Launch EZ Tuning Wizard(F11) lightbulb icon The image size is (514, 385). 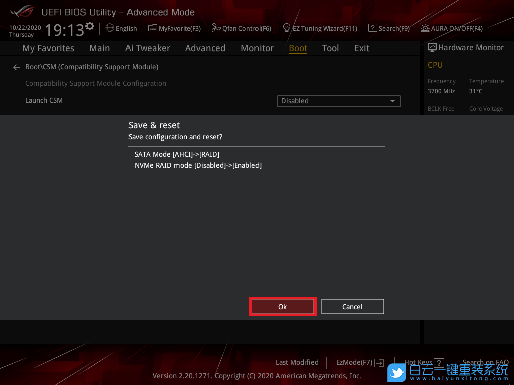[287, 28]
